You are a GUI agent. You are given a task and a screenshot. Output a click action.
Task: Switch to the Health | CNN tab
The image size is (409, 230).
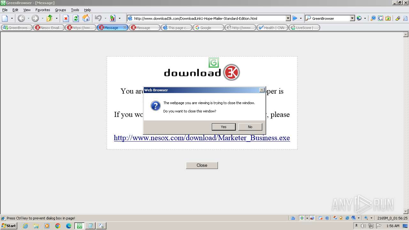point(273,28)
